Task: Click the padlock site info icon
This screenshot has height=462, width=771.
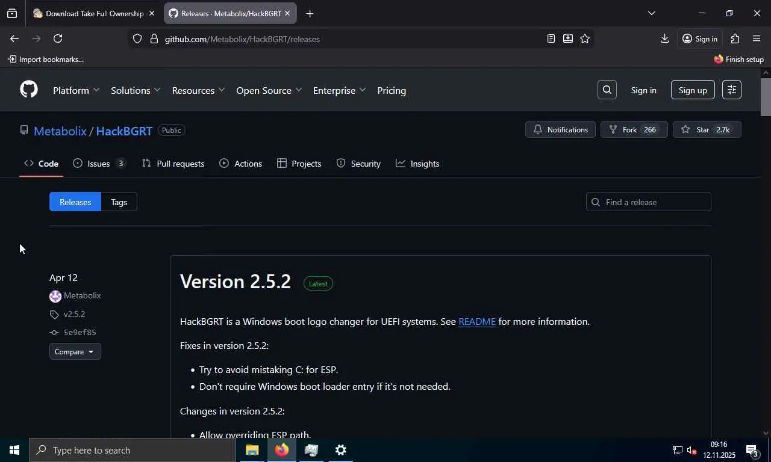Action: [154, 38]
